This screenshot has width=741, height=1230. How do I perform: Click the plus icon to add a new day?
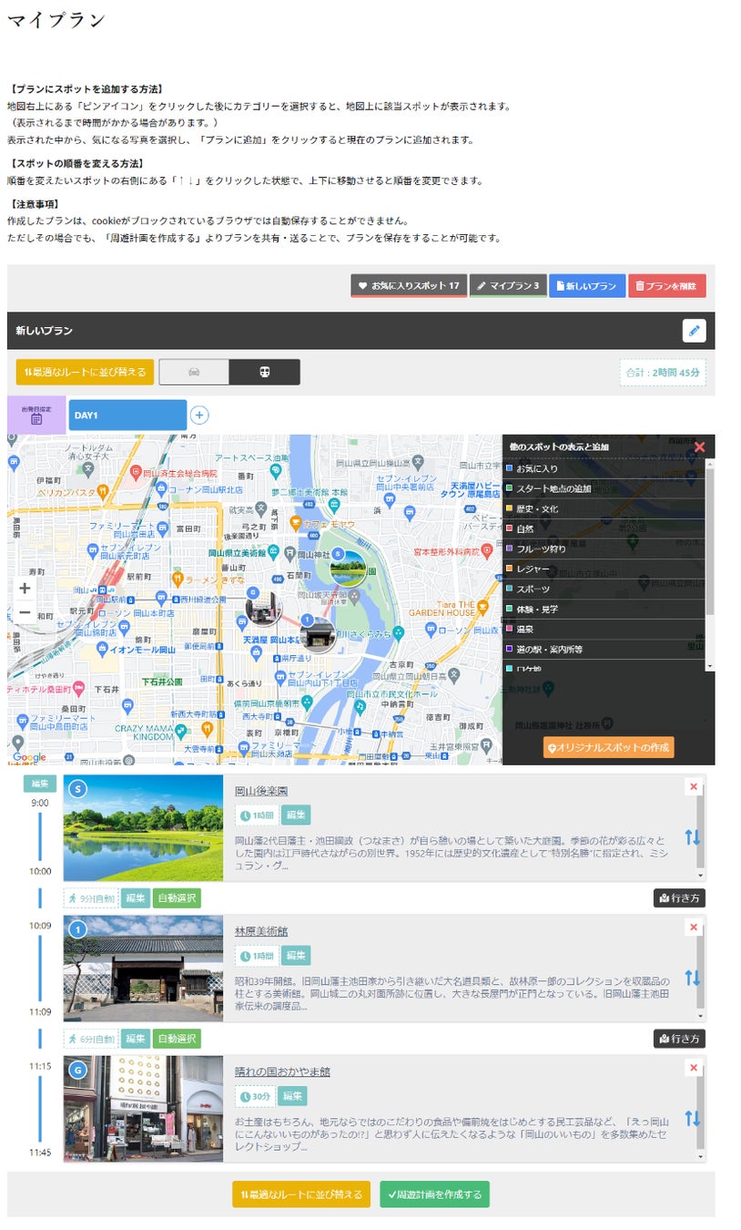click(x=198, y=415)
